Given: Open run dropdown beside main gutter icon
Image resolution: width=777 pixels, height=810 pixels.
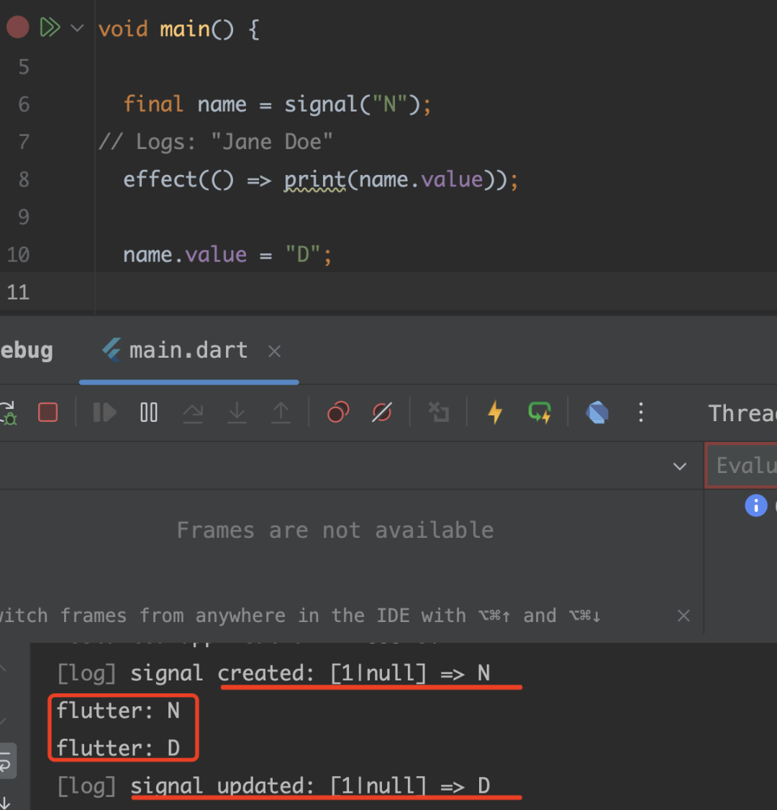Looking at the screenshot, I should coord(77,29).
